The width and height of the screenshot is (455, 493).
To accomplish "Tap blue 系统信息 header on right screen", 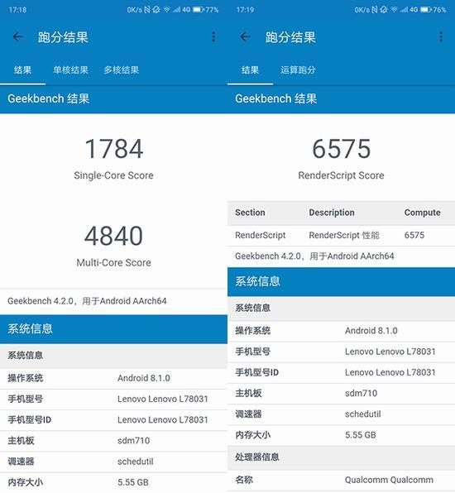I will [x=341, y=282].
